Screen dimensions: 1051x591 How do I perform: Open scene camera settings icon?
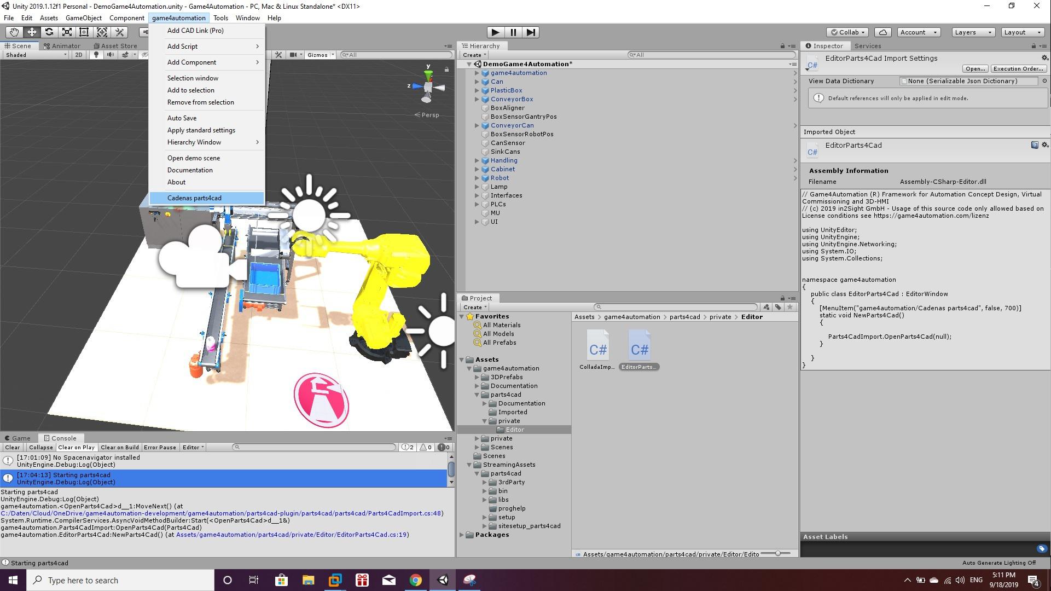tap(294, 55)
